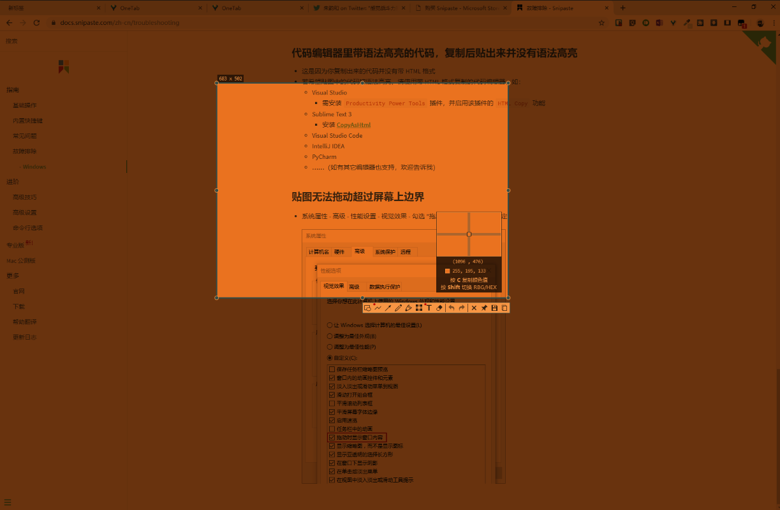Screen dimensions: 780x510
Task: Open 专业版 in the sidebar
Action: [x=15, y=245]
